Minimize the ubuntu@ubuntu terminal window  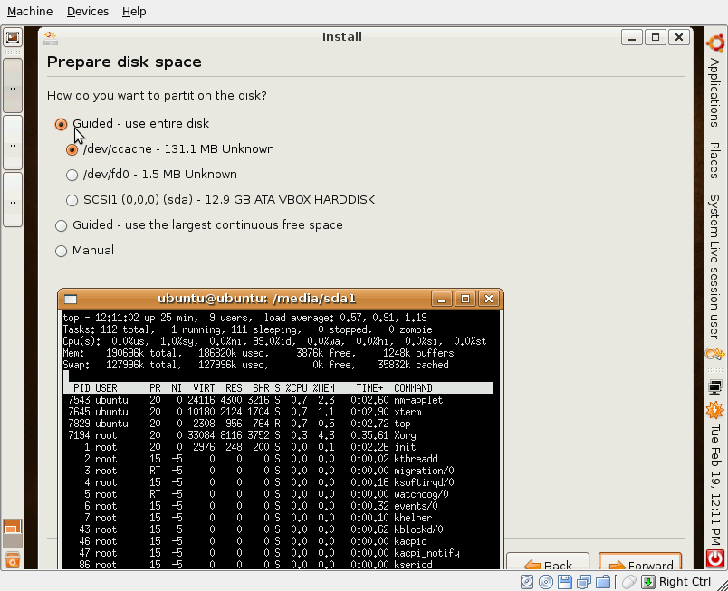[x=442, y=299]
